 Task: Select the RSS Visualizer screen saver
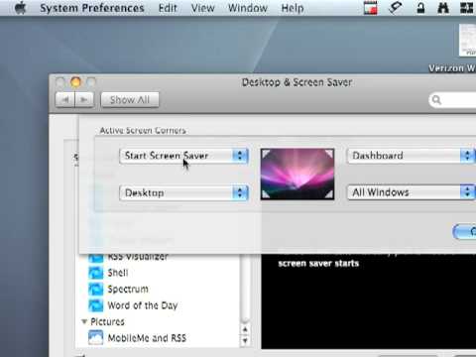138,257
